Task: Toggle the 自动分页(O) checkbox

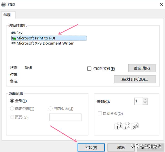Action: (x=100, y=113)
